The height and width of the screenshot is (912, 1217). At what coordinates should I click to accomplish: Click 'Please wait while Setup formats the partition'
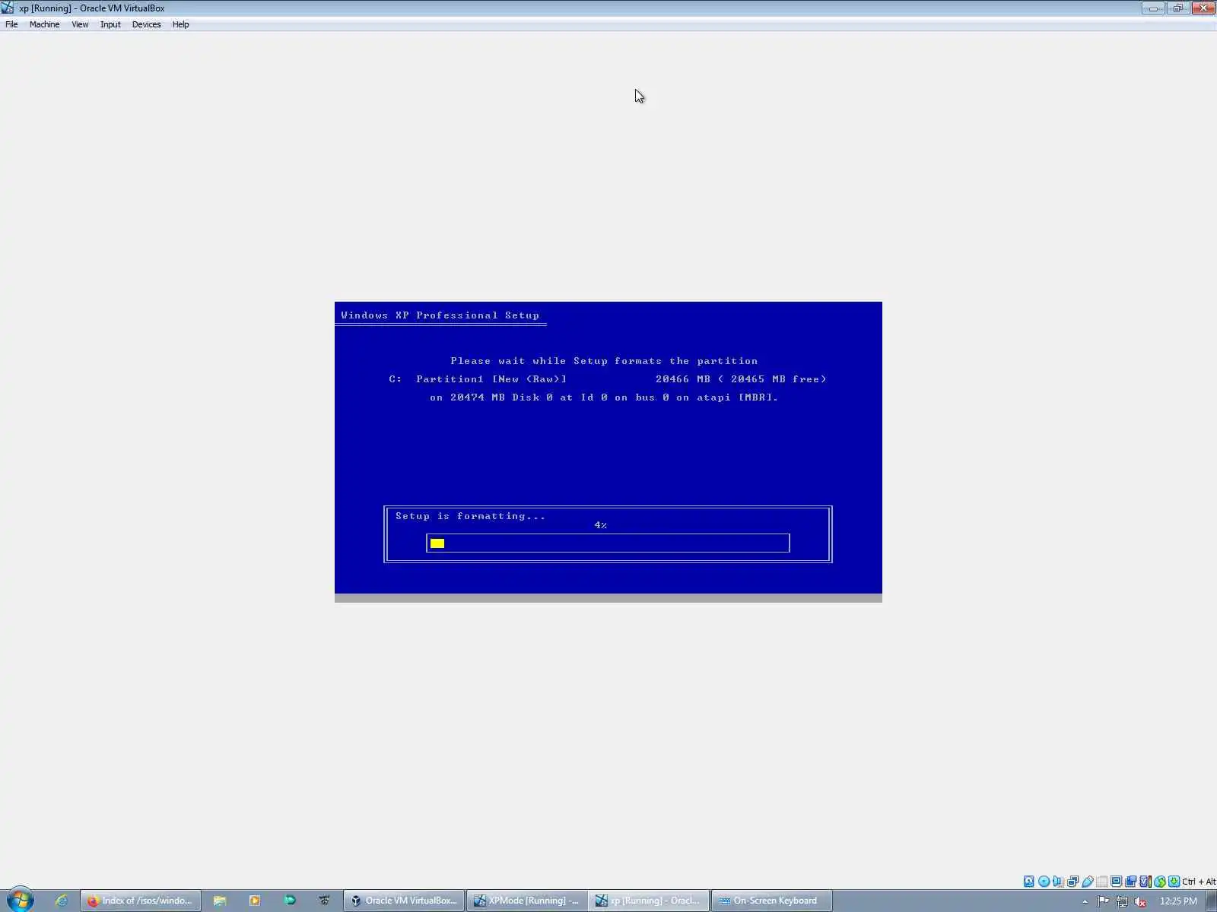click(x=604, y=361)
